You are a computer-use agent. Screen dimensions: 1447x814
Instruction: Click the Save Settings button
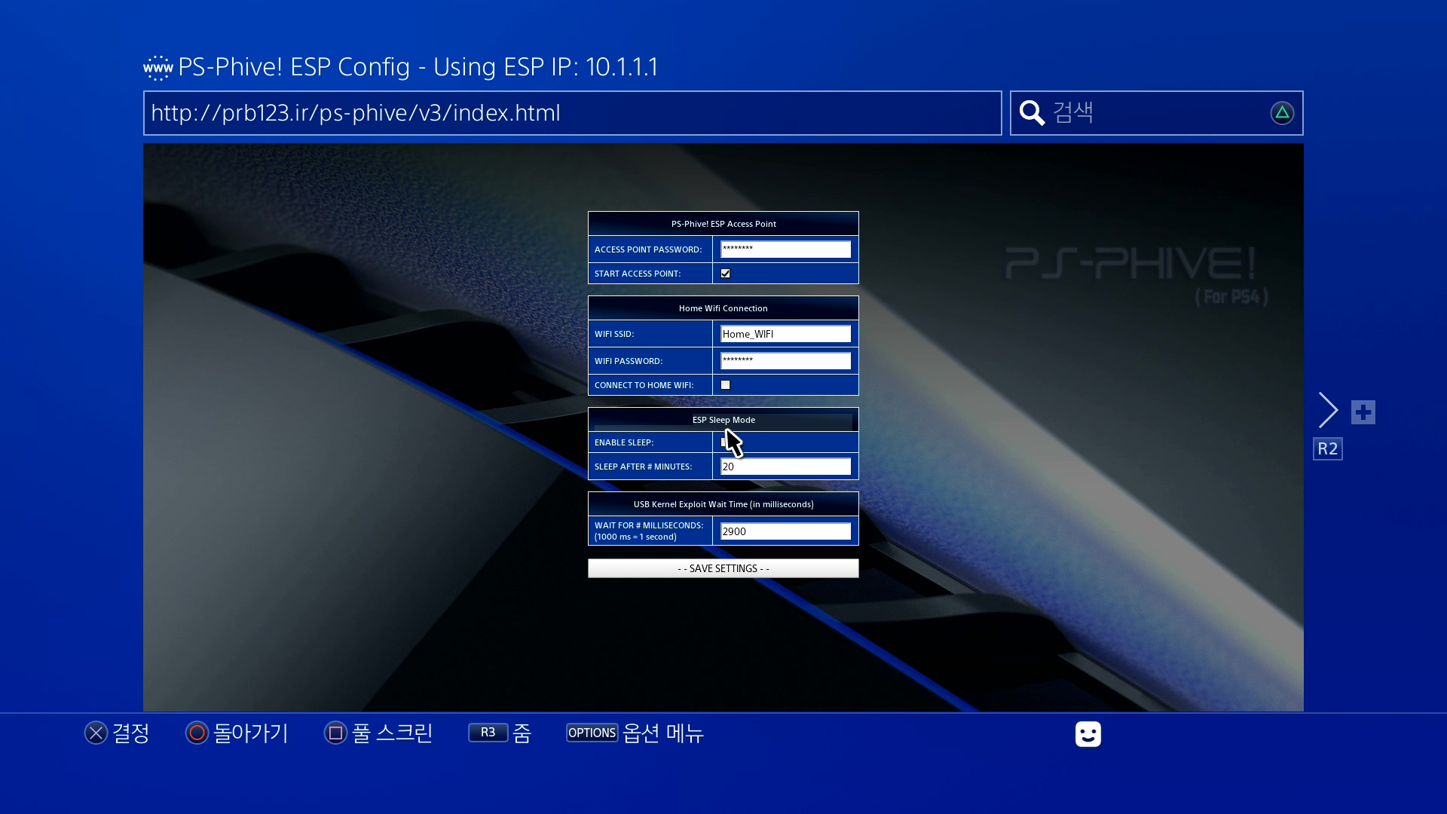[723, 568]
